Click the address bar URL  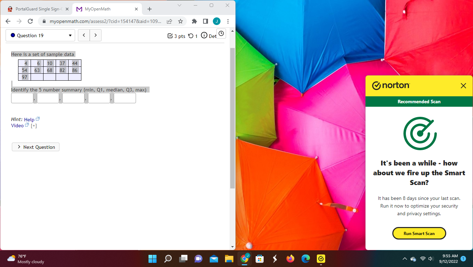click(x=105, y=22)
